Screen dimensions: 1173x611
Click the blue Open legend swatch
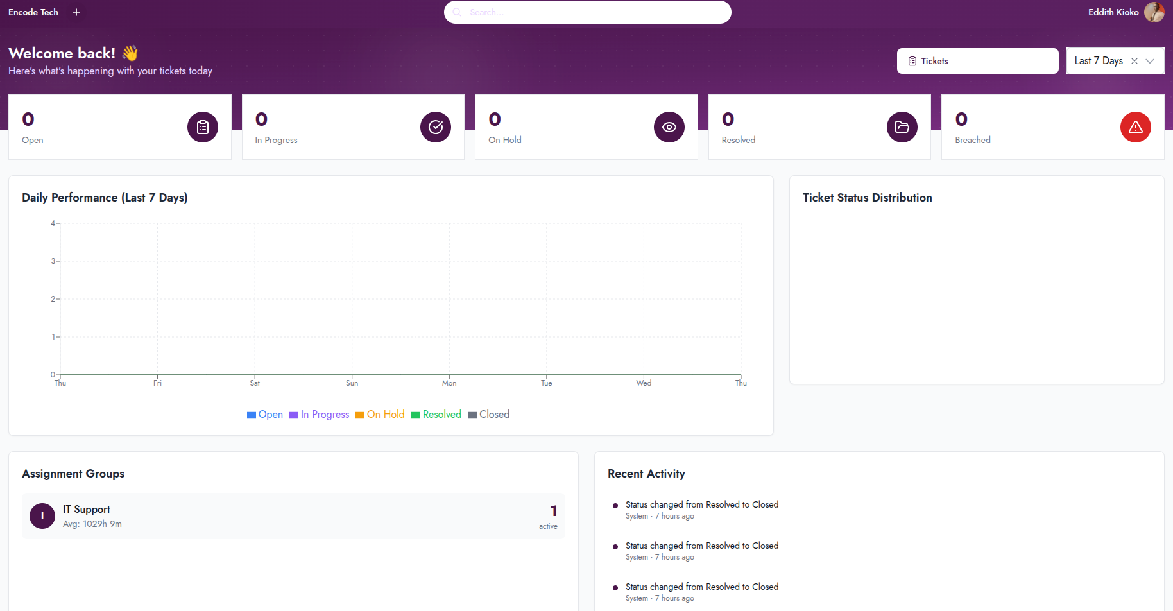click(252, 415)
